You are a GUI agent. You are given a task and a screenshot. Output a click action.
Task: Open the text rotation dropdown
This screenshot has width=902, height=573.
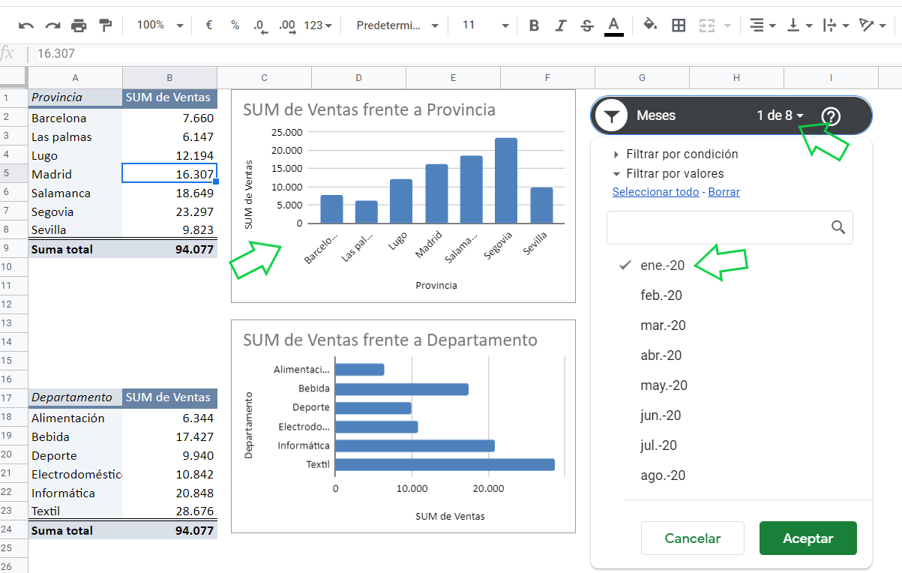[x=872, y=25]
